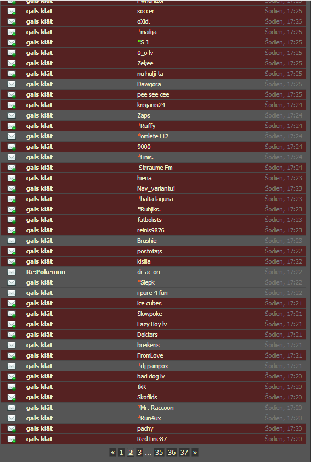The width and height of the screenshot is (311, 462).
Task: Open gals klāt message from Slowpoke
Action: click(x=39, y=314)
